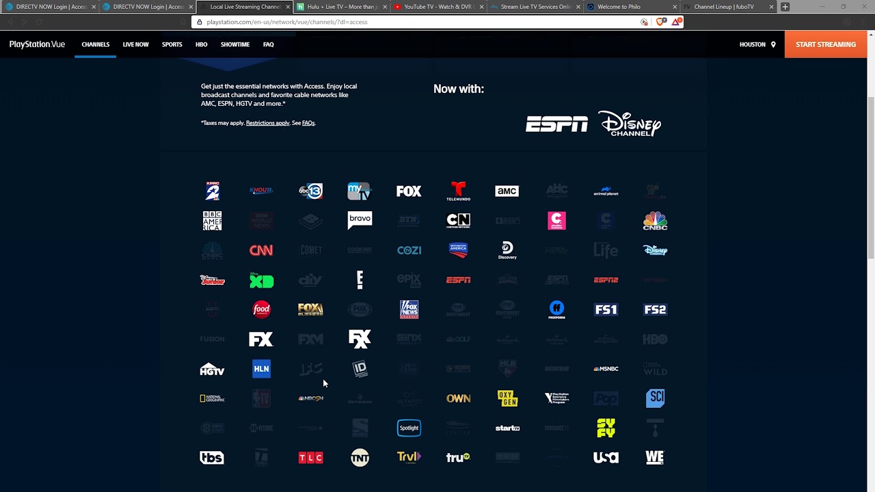Select the Discovery channel logo

(x=507, y=250)
